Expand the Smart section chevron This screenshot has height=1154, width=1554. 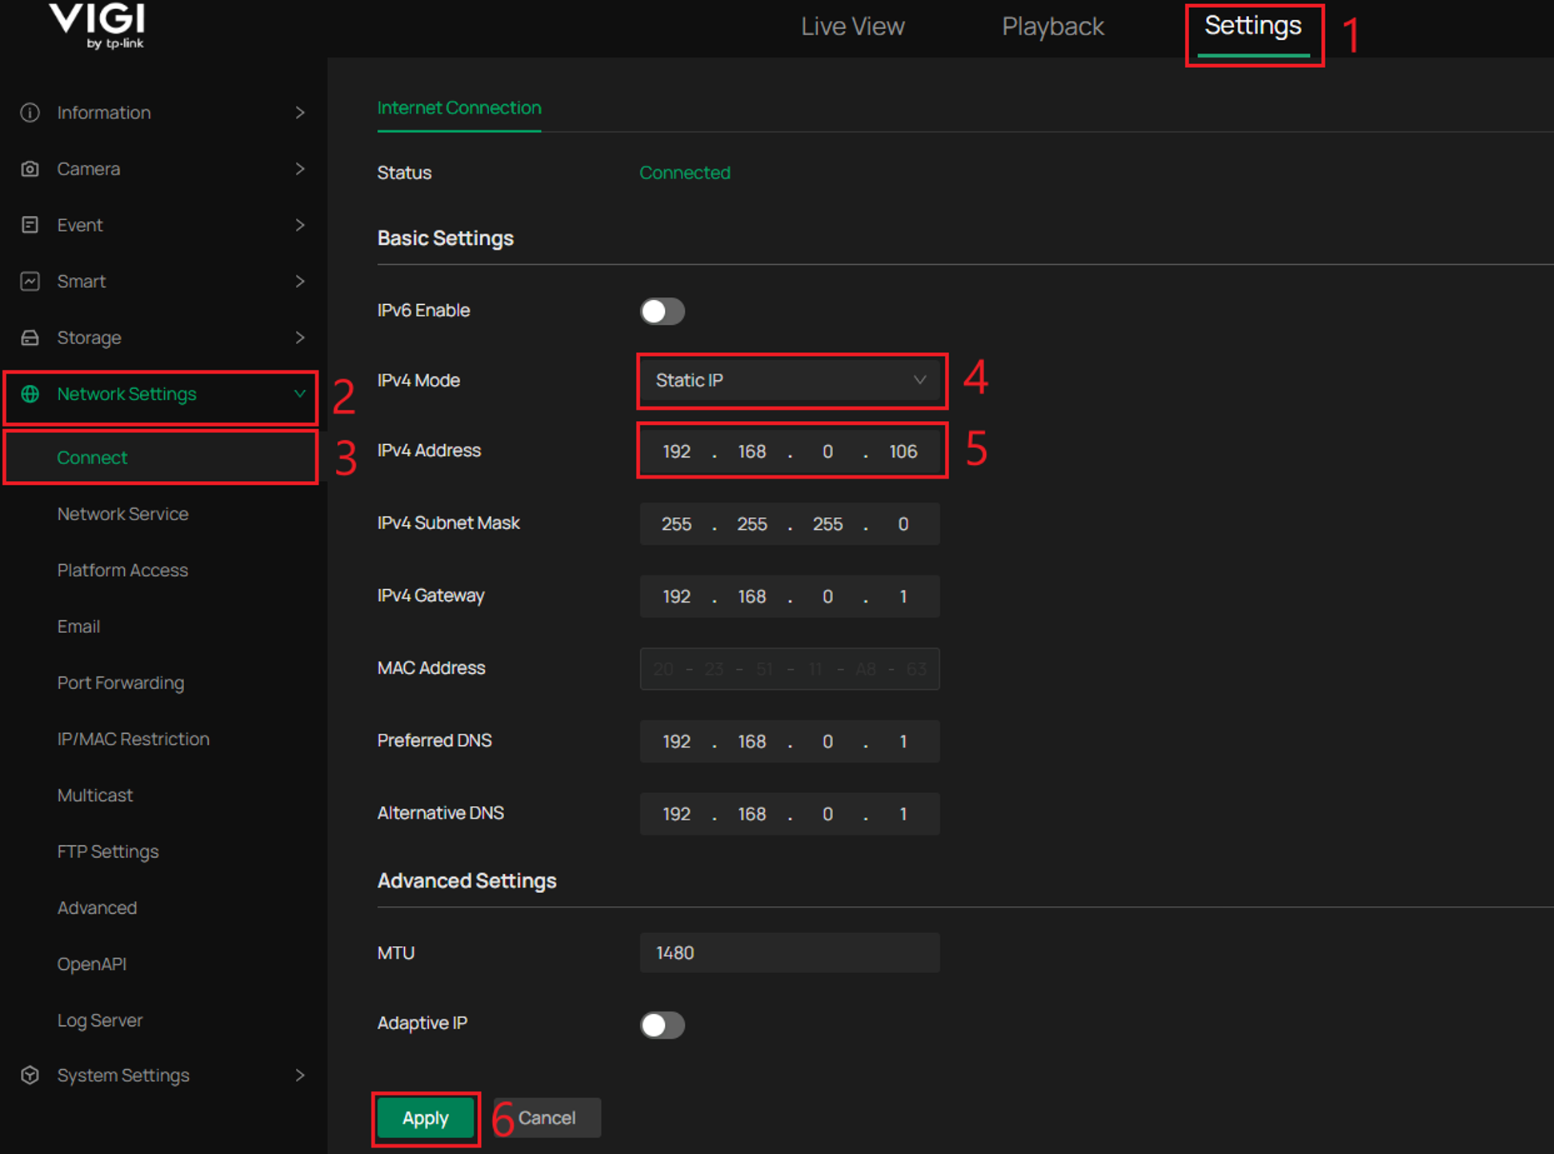point(300,281)
